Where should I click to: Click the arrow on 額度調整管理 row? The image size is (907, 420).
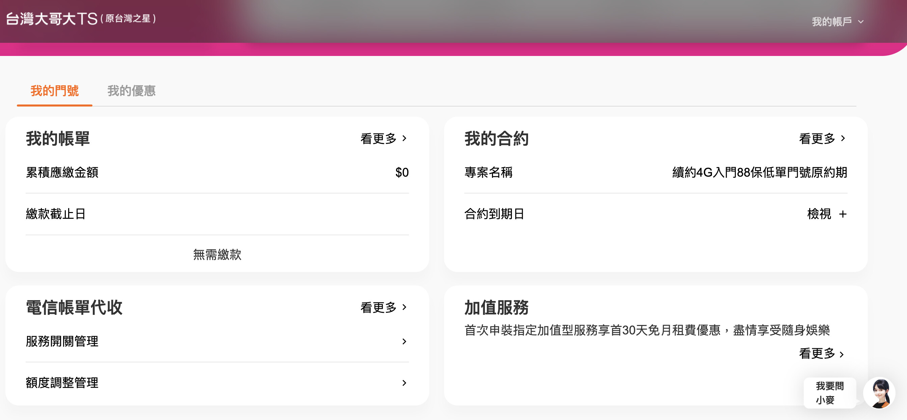coord(404,383)
